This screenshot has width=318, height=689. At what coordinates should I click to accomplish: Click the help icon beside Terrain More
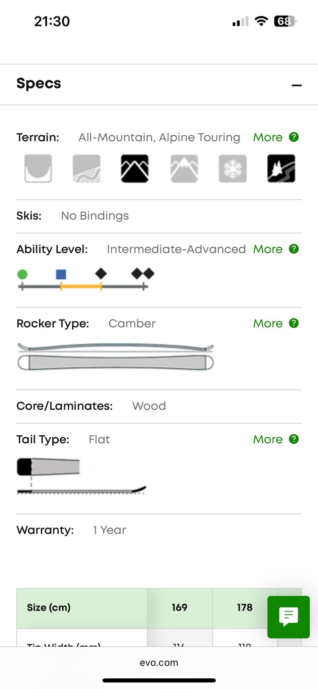pos(294,137)
